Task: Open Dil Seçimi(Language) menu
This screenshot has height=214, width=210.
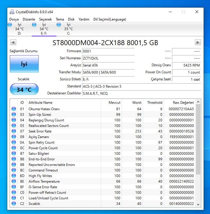Action: pos(110,19)
